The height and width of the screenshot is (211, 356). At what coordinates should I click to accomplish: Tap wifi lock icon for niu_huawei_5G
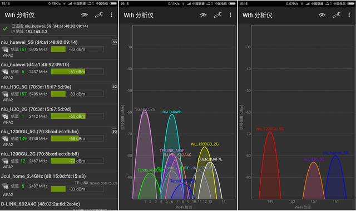(x=5, y=49)
